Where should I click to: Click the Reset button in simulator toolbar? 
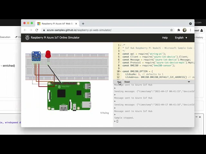tap(127, 82)
